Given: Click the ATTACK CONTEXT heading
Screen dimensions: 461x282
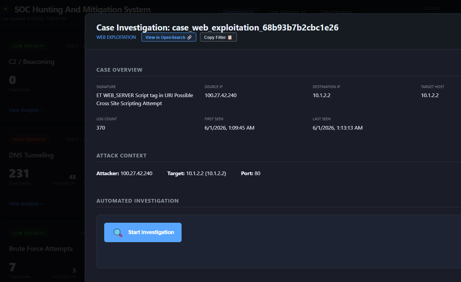Looking at the screenshot, I should click(x=122, y=156).
